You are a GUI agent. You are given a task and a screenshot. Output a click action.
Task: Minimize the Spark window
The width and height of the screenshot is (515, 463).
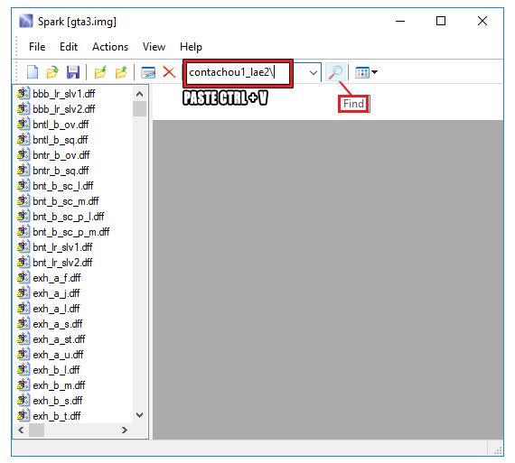point(400,21)
